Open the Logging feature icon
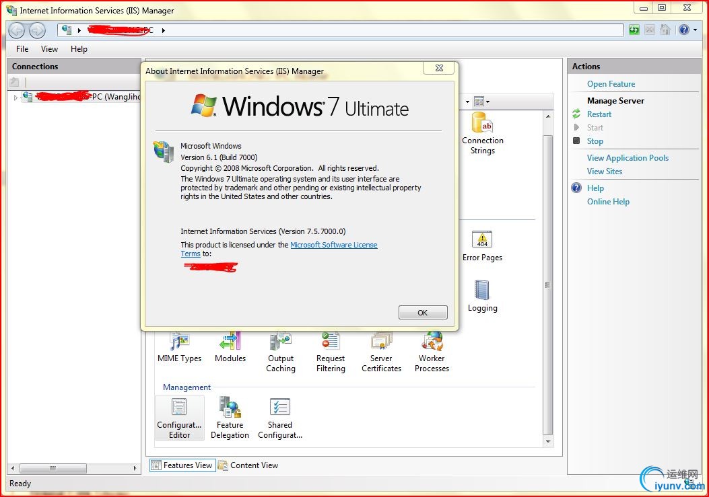This screenshot has width=709, height=497. 482,296
